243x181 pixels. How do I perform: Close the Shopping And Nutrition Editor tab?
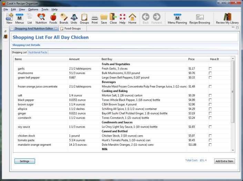point(56,28)
